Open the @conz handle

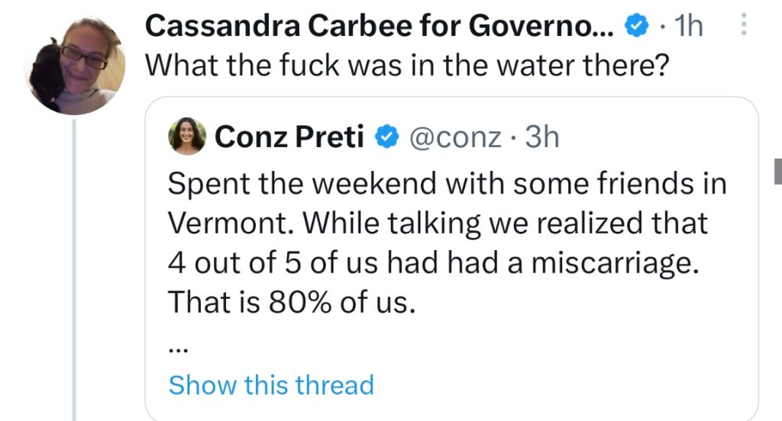(x=455, y=137)
